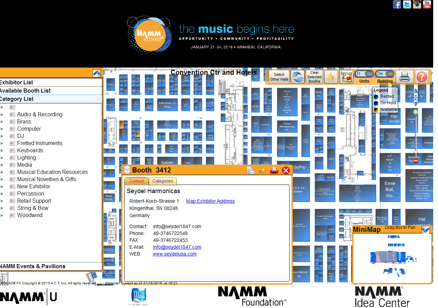The width and height of the screenshot is (438, 308).
Task: Click the yellow star favorites toolbar button
Action: (x=331, y=77)
